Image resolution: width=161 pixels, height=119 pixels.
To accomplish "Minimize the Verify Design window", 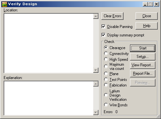I will [145, 4].
